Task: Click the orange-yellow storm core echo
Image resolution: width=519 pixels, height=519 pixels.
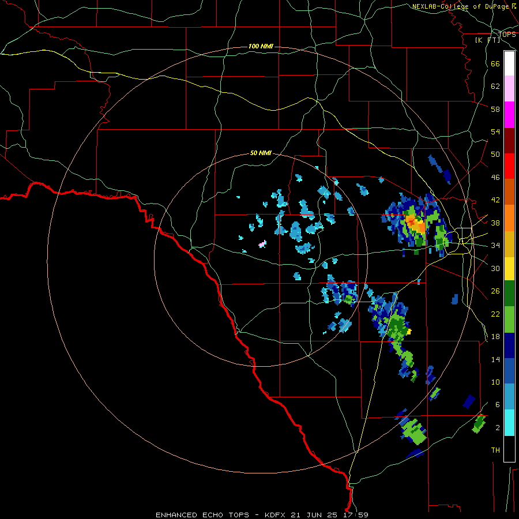Action: [x=416, y=224]
